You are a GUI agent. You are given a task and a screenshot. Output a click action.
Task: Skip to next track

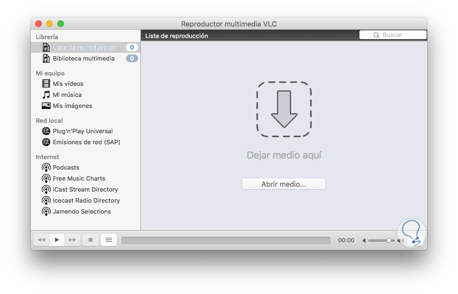click(73, 240)
